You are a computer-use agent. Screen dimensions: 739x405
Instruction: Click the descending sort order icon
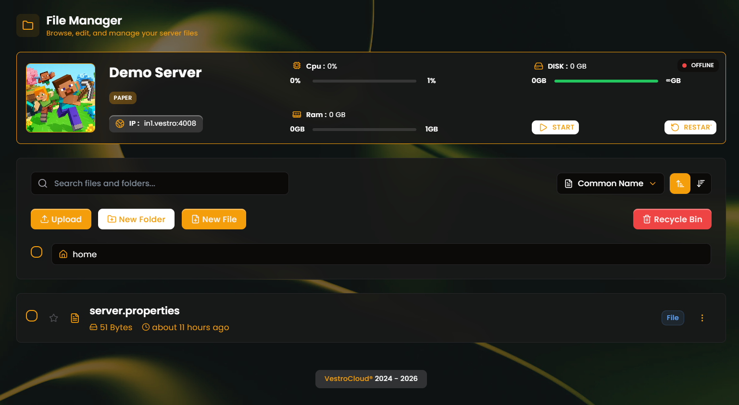[x=701, y=183]
